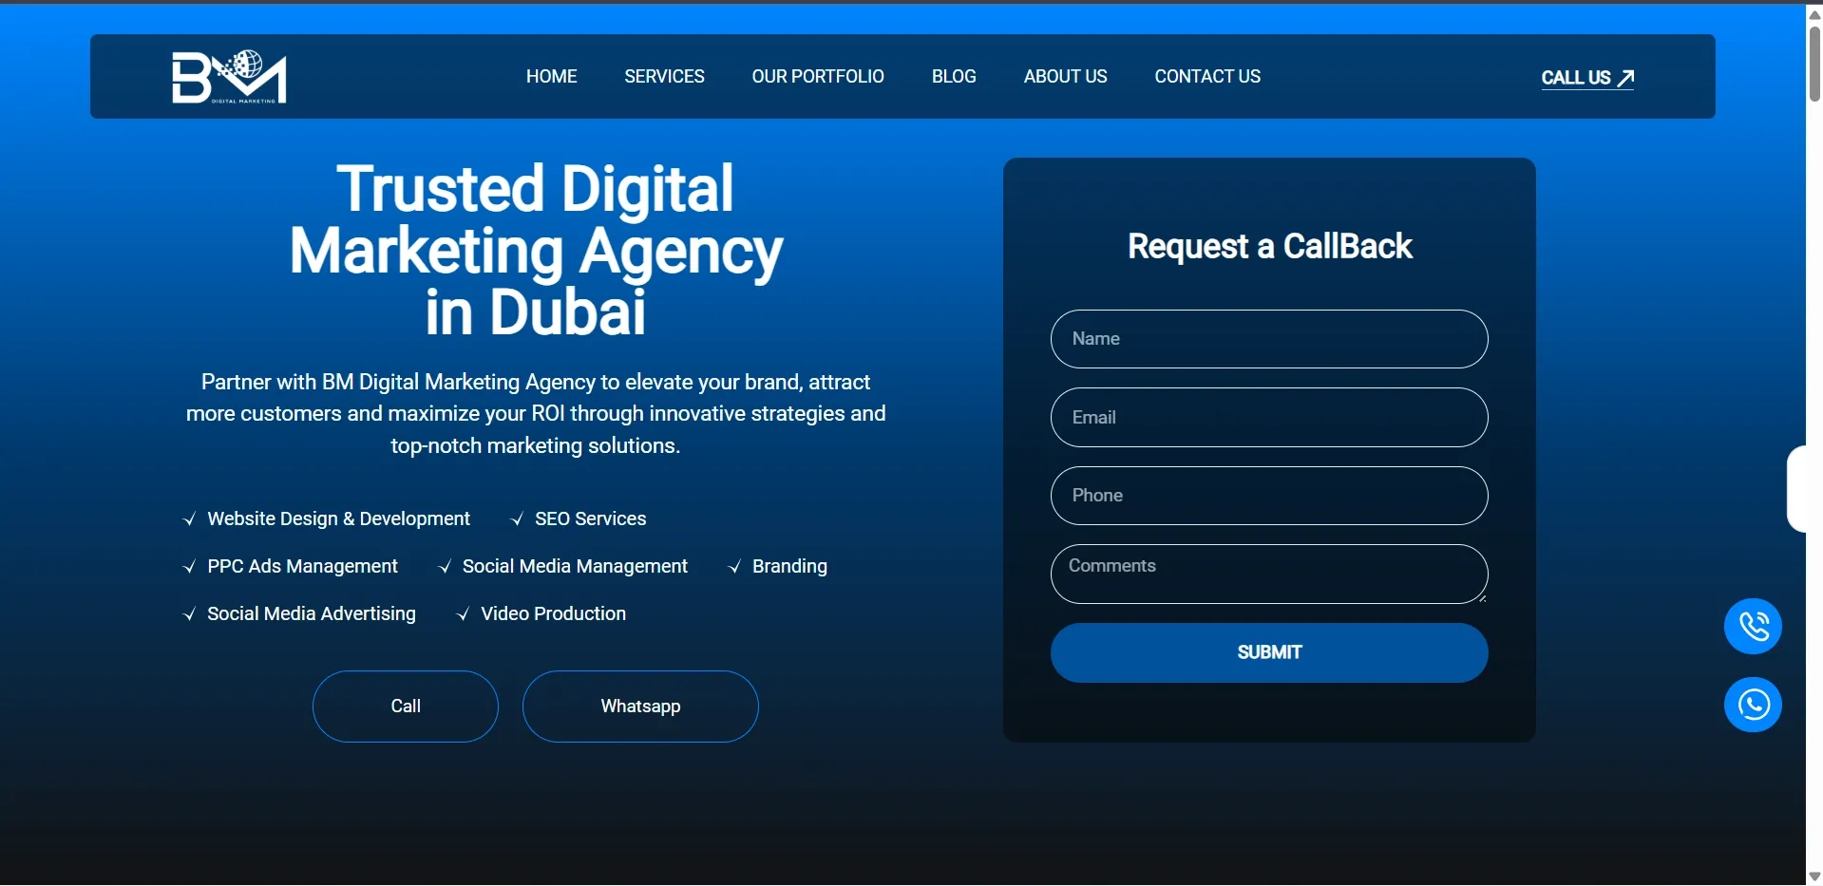The width and height of the screenshot is (1823, 886).
Task: Click the BM Digital Marketing logo
Action: (x=229, y=76)
